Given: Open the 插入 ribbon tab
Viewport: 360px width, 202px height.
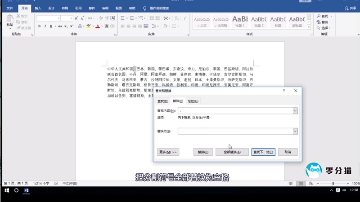Looking at the screenshot, I should click(38, 8).
